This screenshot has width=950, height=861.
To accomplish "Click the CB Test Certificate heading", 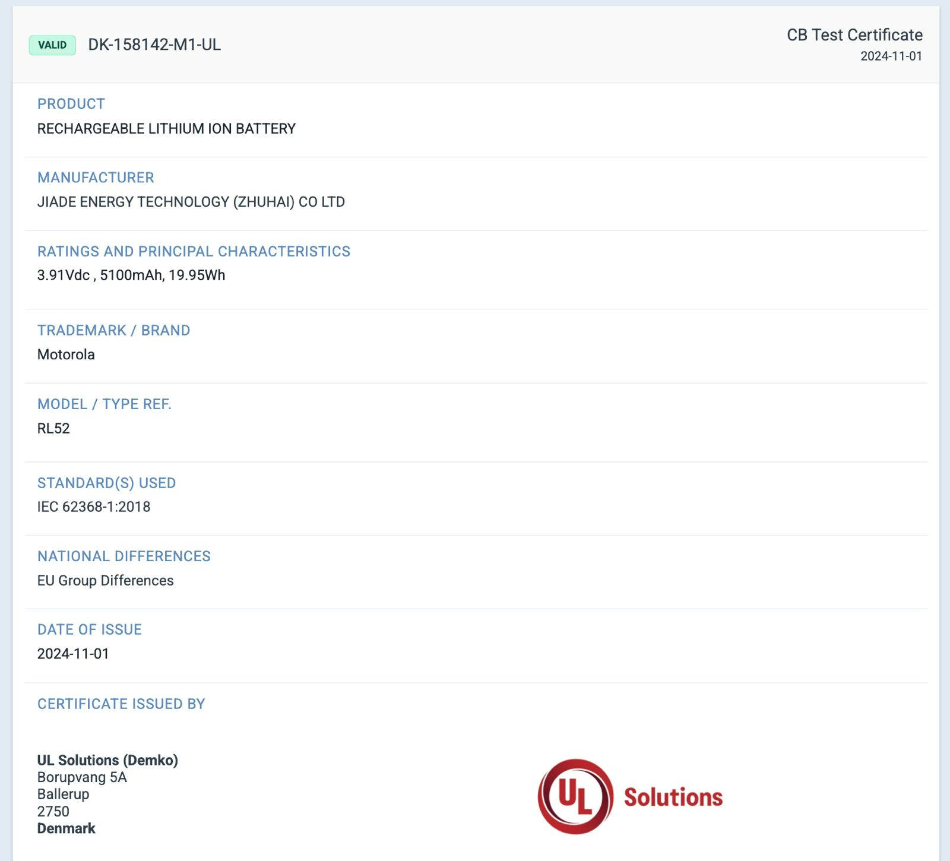I will coord(854,35).
